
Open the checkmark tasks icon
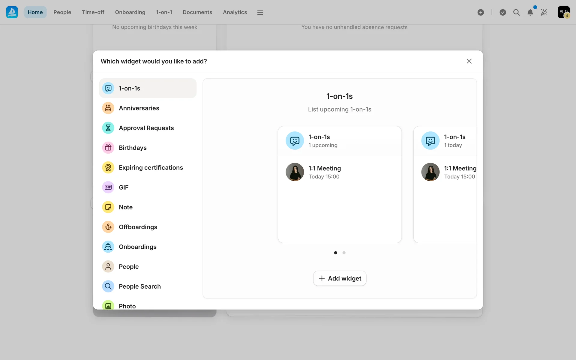click(x=503, y=12)
